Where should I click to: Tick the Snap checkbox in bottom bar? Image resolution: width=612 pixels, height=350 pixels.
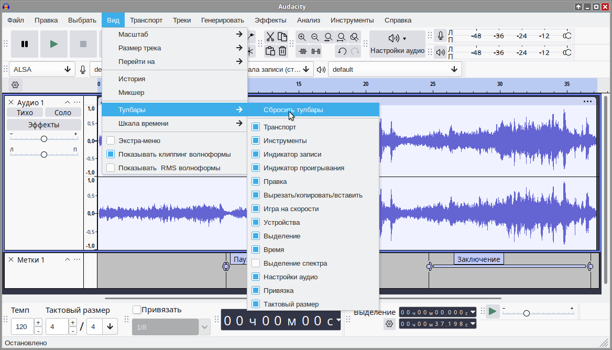tap(137, 310)
